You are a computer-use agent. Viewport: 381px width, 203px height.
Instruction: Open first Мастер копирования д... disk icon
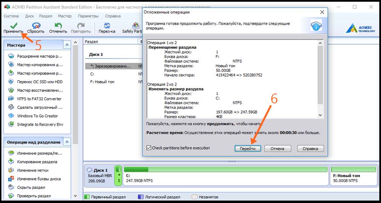pos(11,65)
